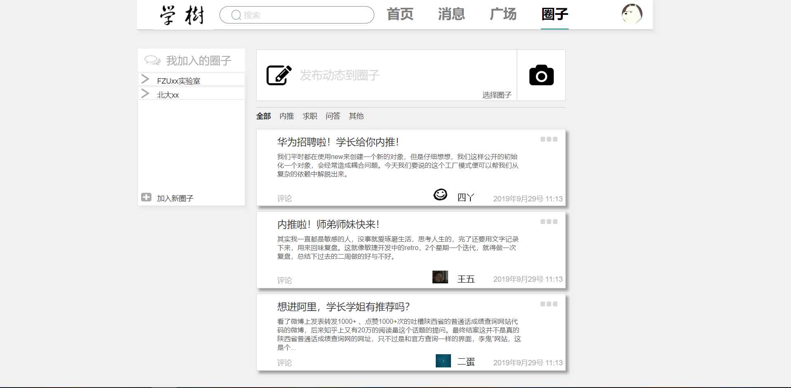Select the 全部 filter tab
Image resolution: width=791 pixels, height=388 pixels.
264,116
